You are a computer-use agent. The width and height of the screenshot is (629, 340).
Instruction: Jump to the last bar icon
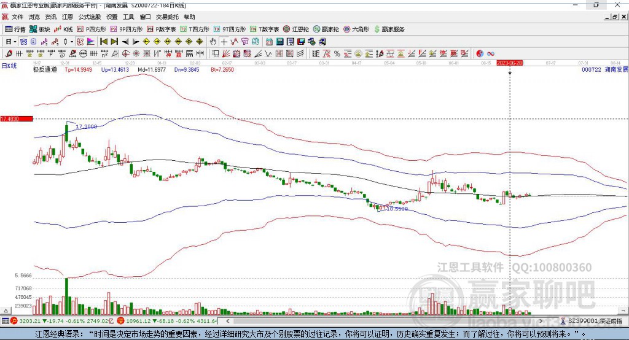coord(114,42)
